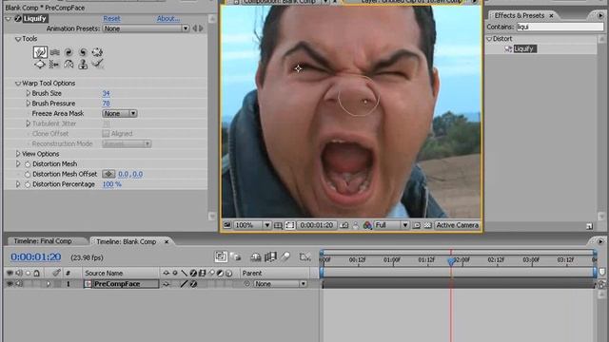This screenshot has height=342, width=609.
Task: Click the graph editor timeline icon
Action: (x=304, y=256)
